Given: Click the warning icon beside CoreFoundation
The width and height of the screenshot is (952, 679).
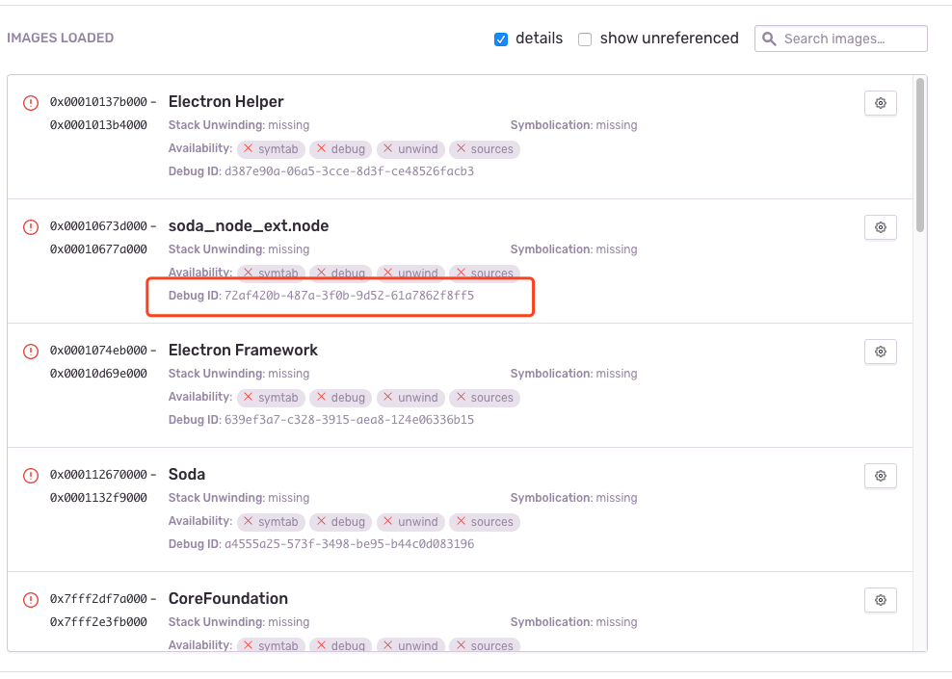Looking at the screenshot, I should 30,599.
